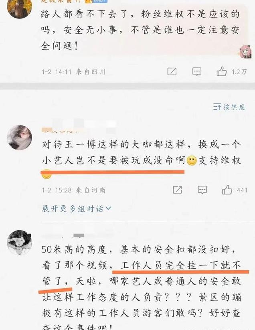
Task: Open sort by 按热度 option
Action: pos(229,107)
